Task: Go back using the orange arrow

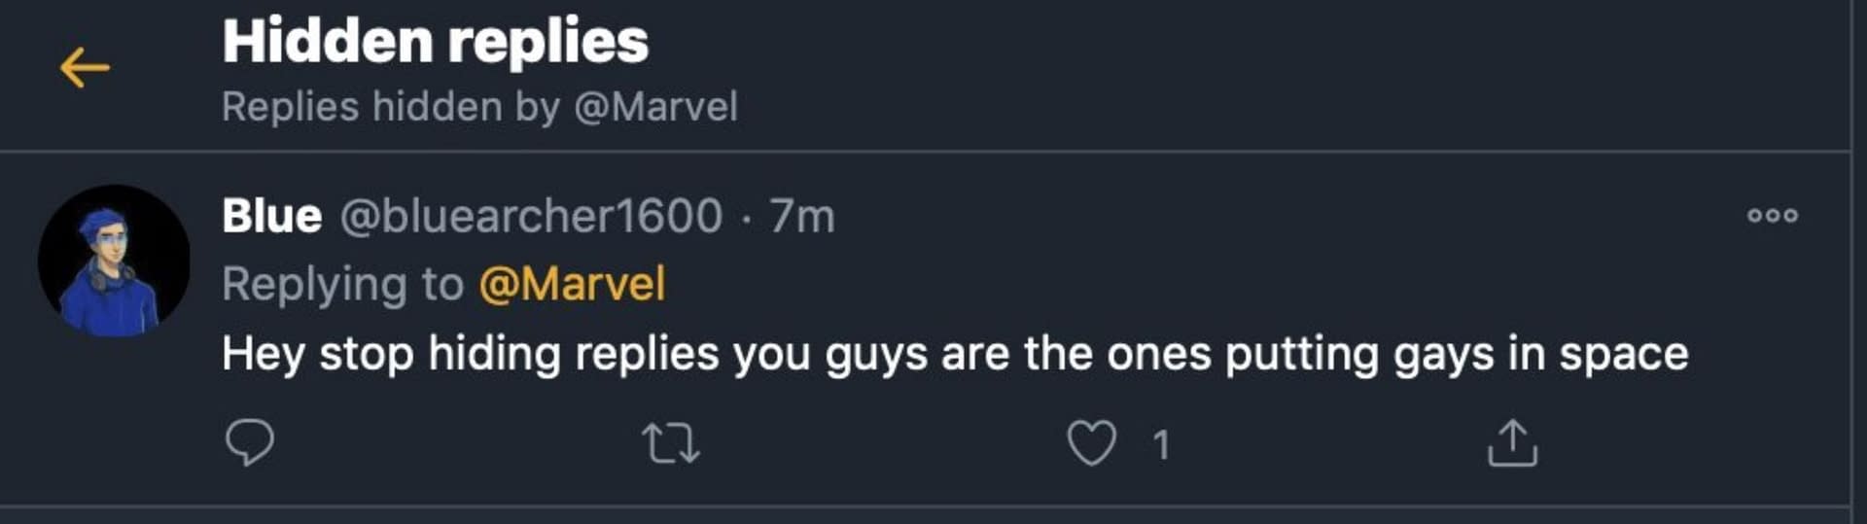Action: [85, 68]
